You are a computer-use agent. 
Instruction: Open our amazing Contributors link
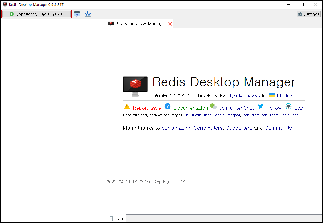(192, 128)
